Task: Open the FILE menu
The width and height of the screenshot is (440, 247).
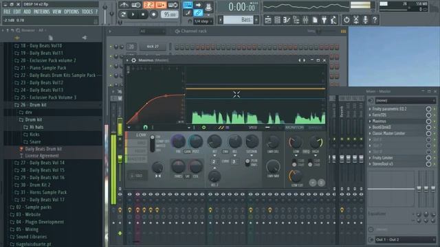Action: click(7, 12)
